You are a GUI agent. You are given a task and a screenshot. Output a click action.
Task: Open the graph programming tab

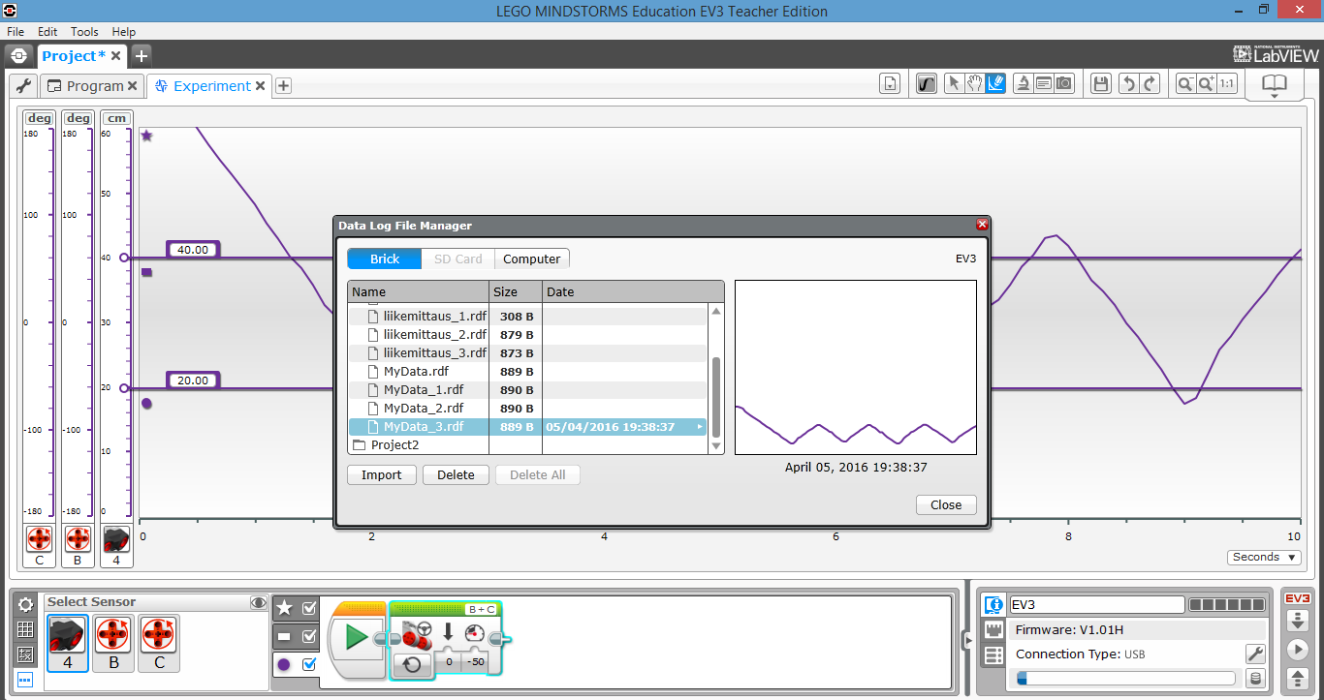tap(25, 680)
